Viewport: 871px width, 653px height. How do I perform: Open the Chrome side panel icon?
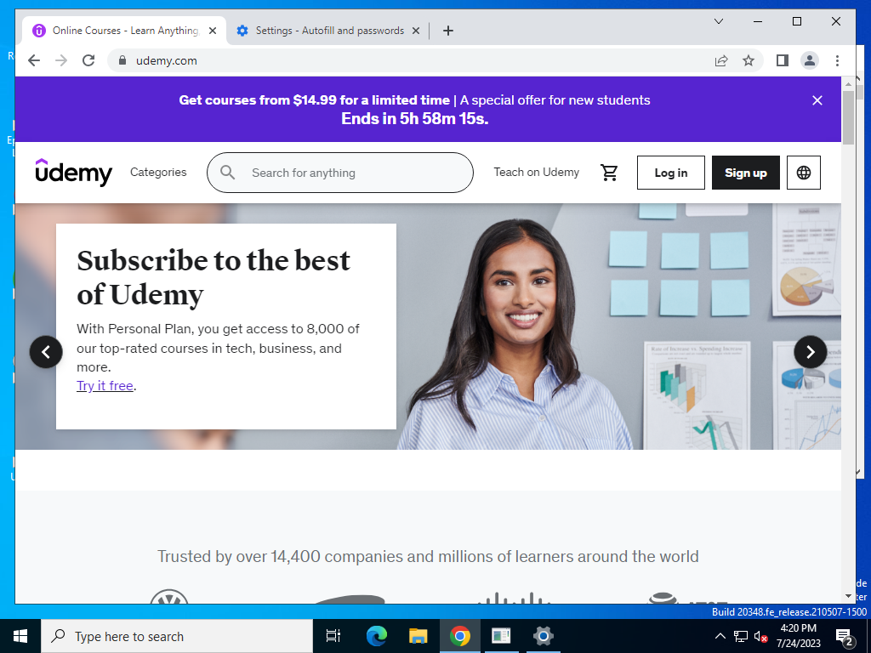783,60
